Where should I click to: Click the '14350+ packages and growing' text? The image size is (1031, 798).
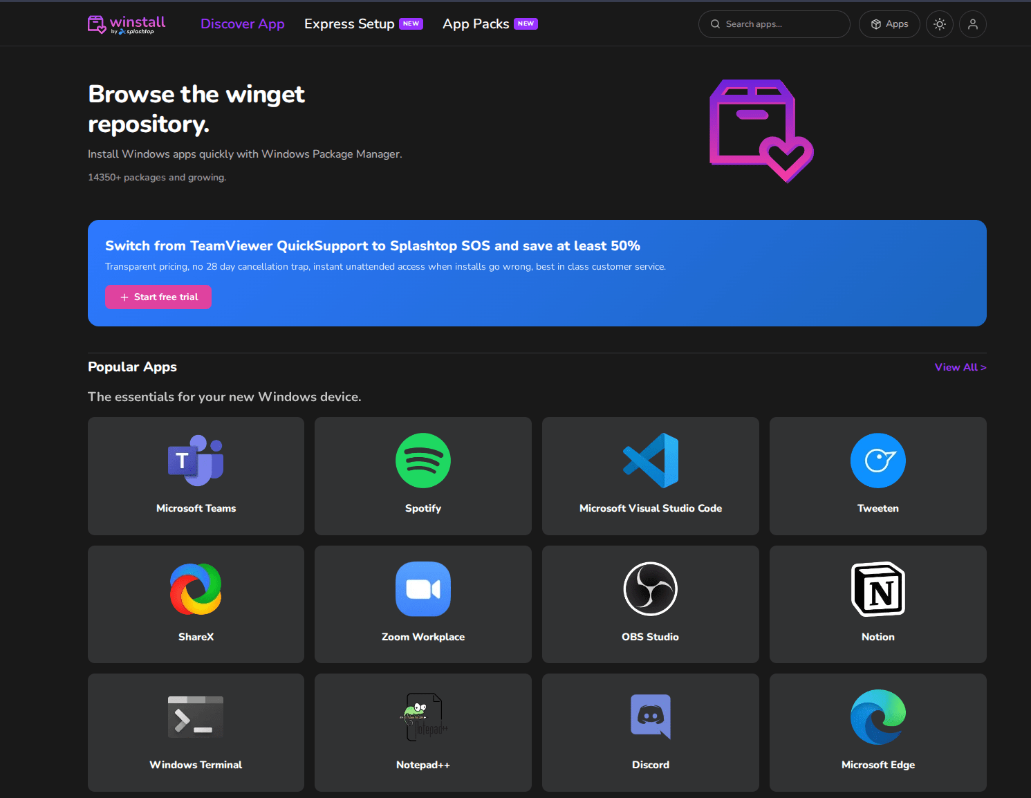[x=157, y=178]
